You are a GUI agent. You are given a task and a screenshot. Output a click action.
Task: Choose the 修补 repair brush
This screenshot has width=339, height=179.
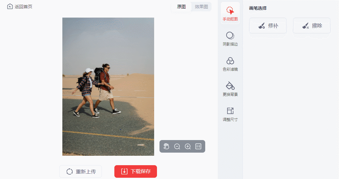click(x=268, y=25)
